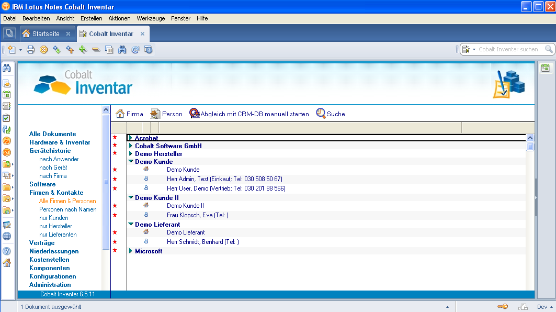The height and width of the screenshot is (312, 556).
Task: Open the Erstellen menu
Action: click(91, 18)
